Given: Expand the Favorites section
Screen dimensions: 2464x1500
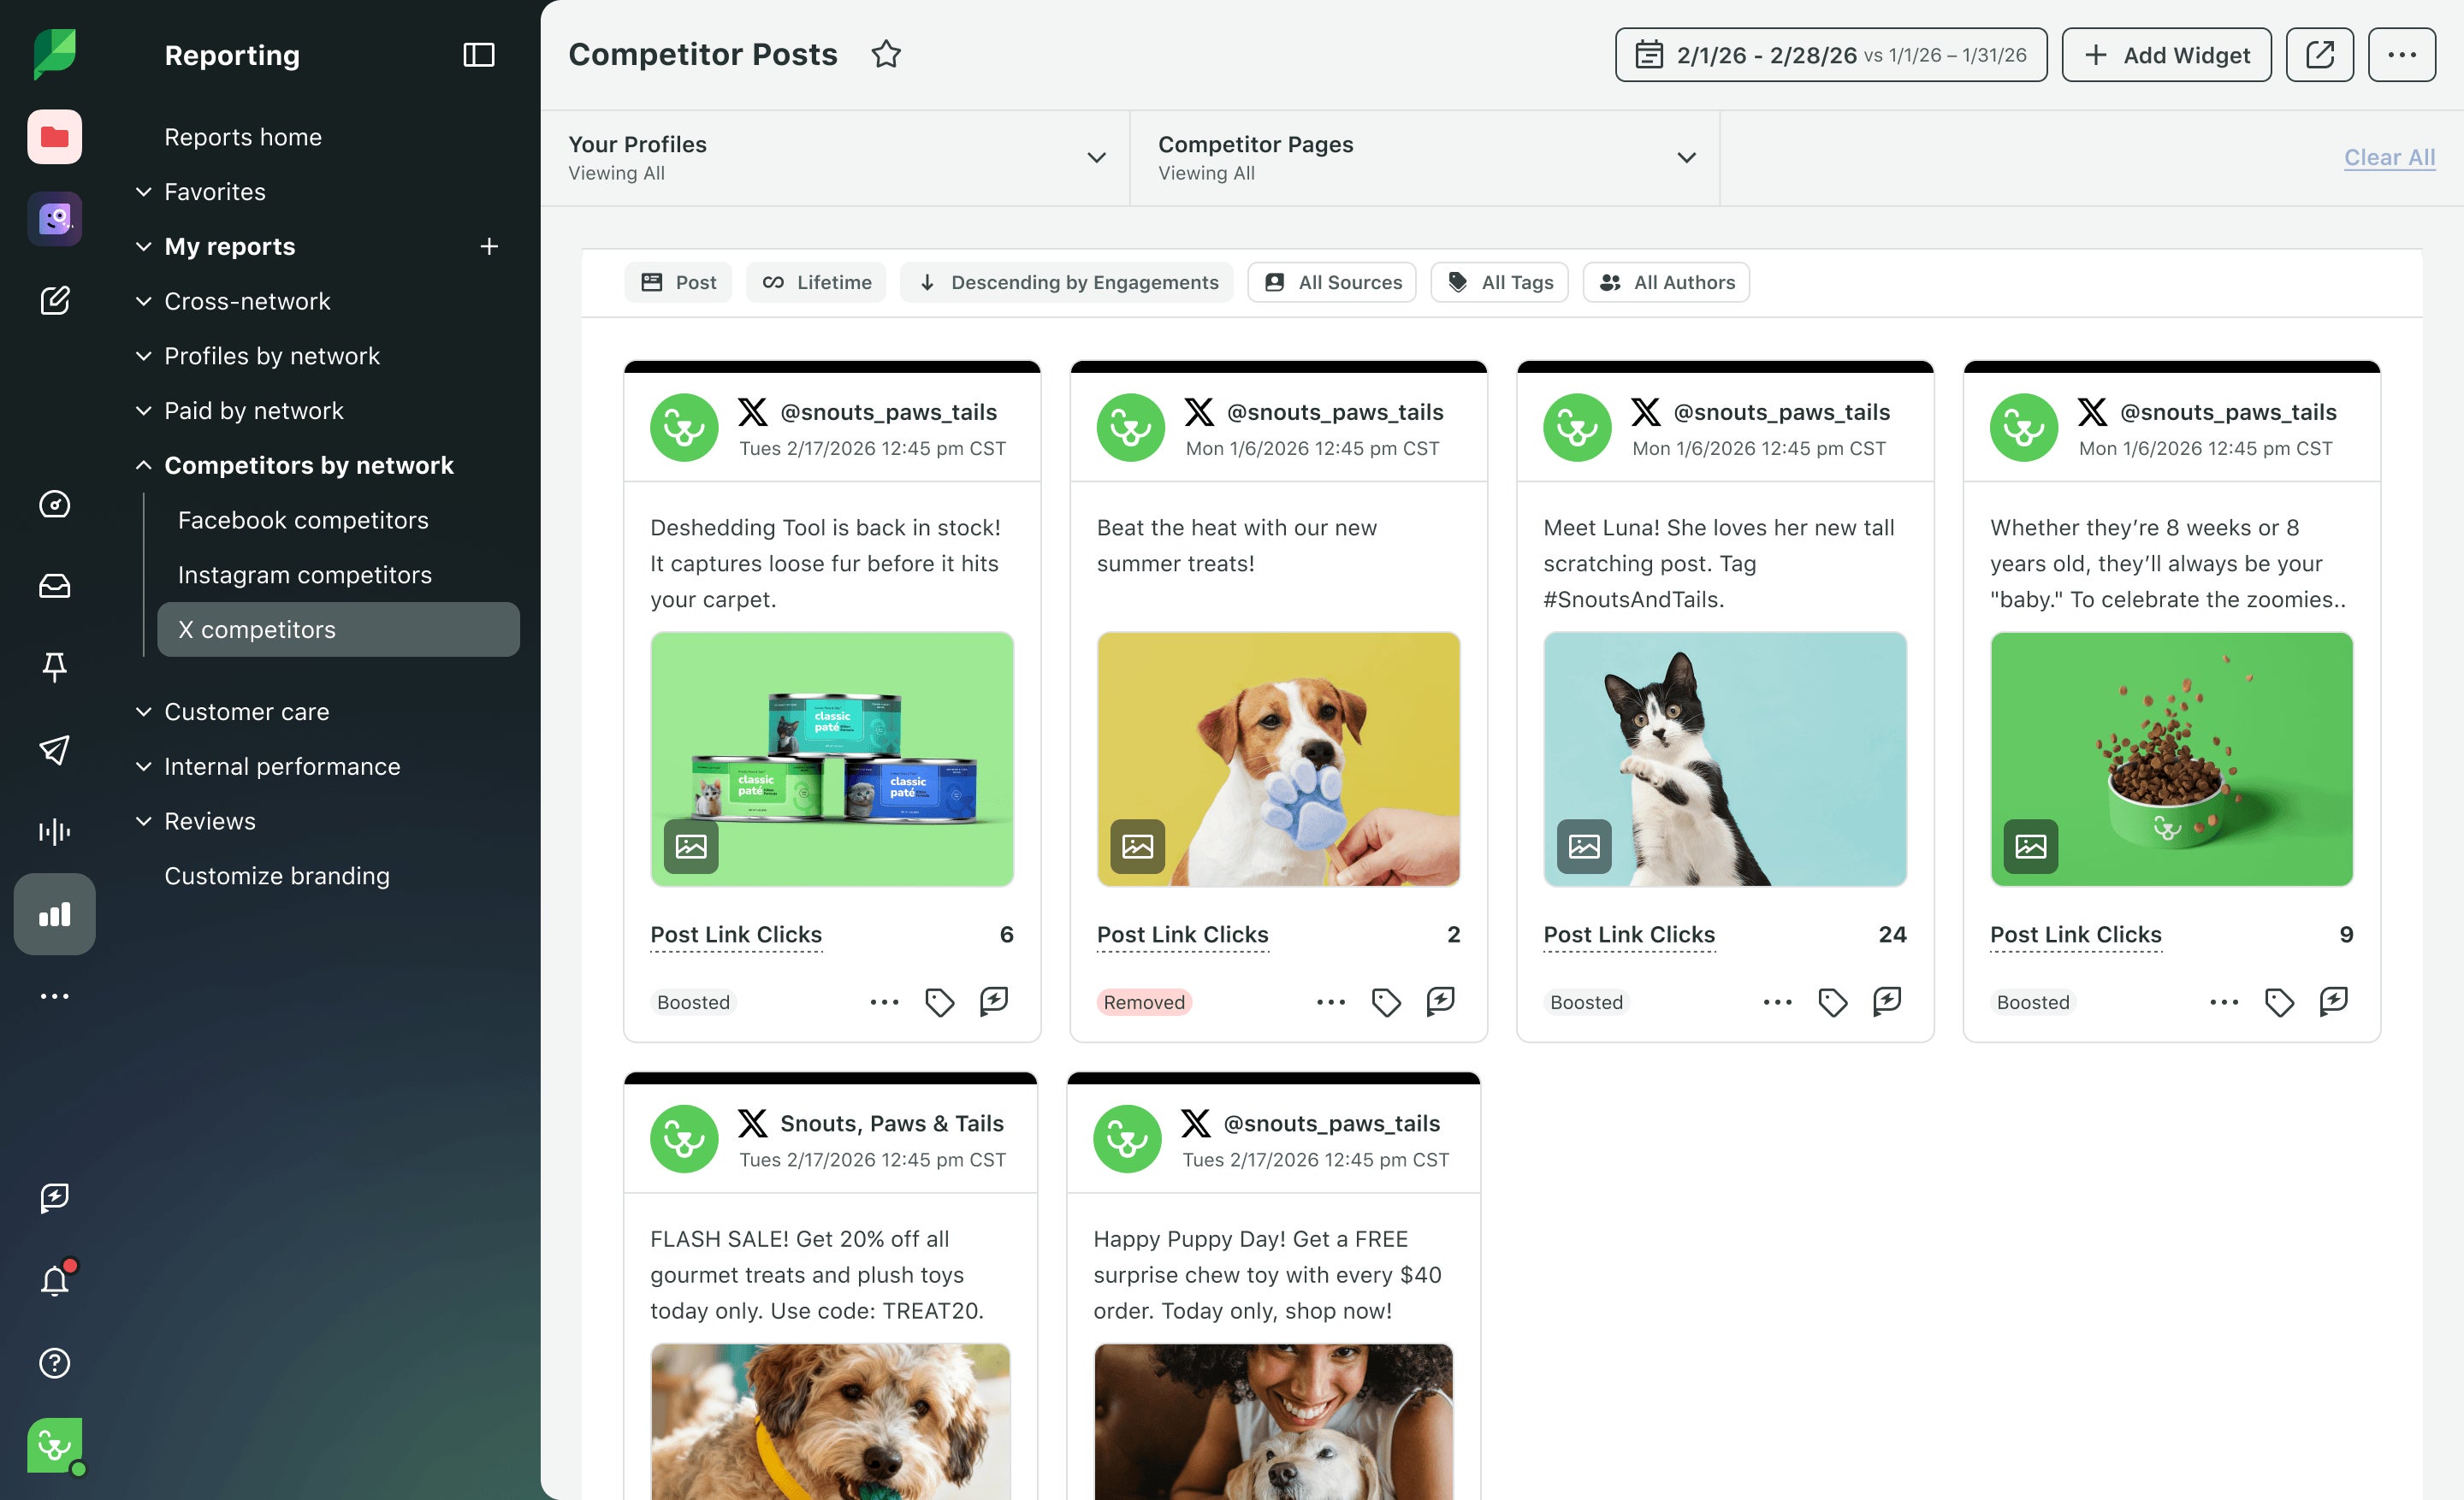Looking at the screenshot, I should tap(215, 192).
